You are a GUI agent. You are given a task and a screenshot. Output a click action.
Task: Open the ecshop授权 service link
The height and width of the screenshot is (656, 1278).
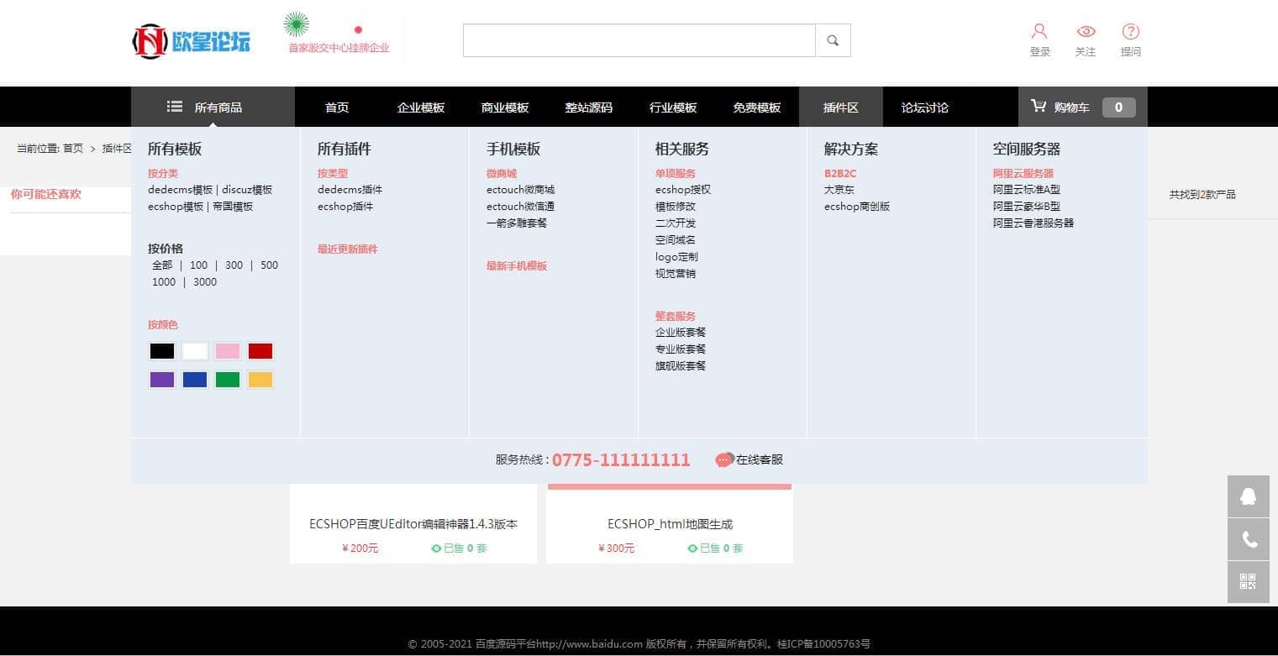[683, 190]
